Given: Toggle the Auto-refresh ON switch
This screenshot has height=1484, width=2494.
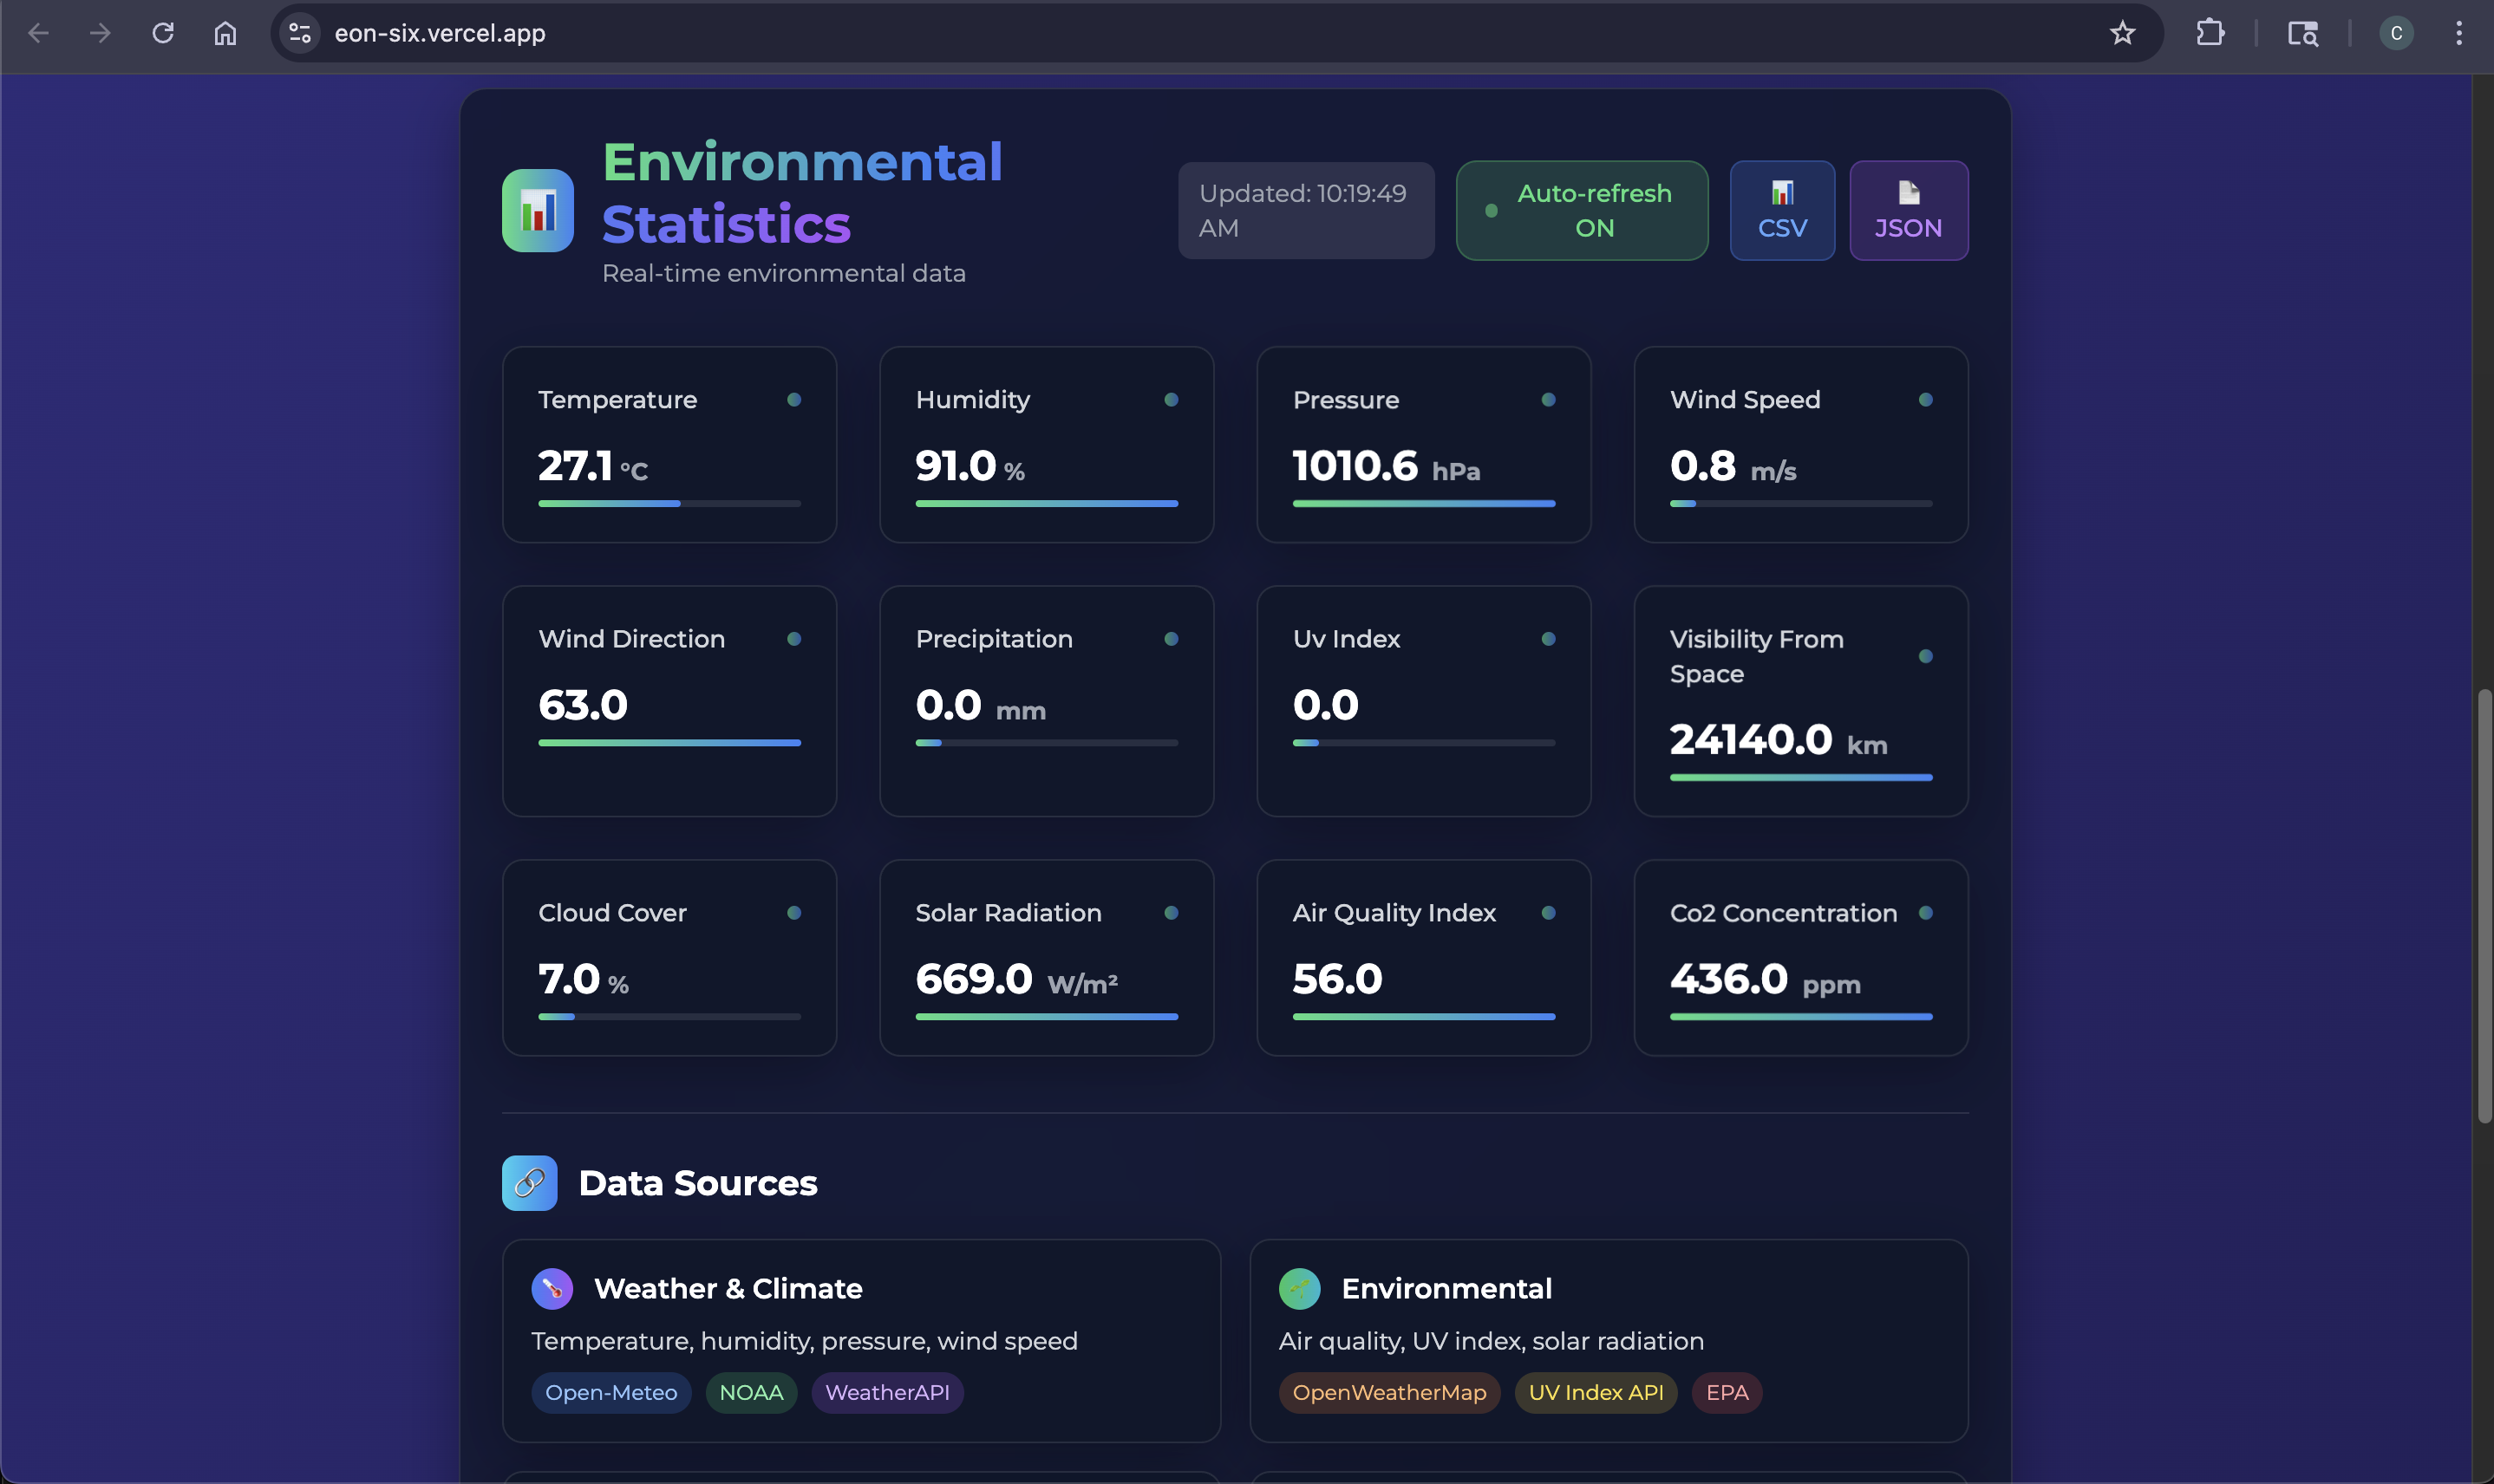Looking at the screenshot, I should pos(1581,210).
